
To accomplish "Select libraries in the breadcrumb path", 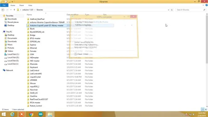I will (x=40, y=10).
